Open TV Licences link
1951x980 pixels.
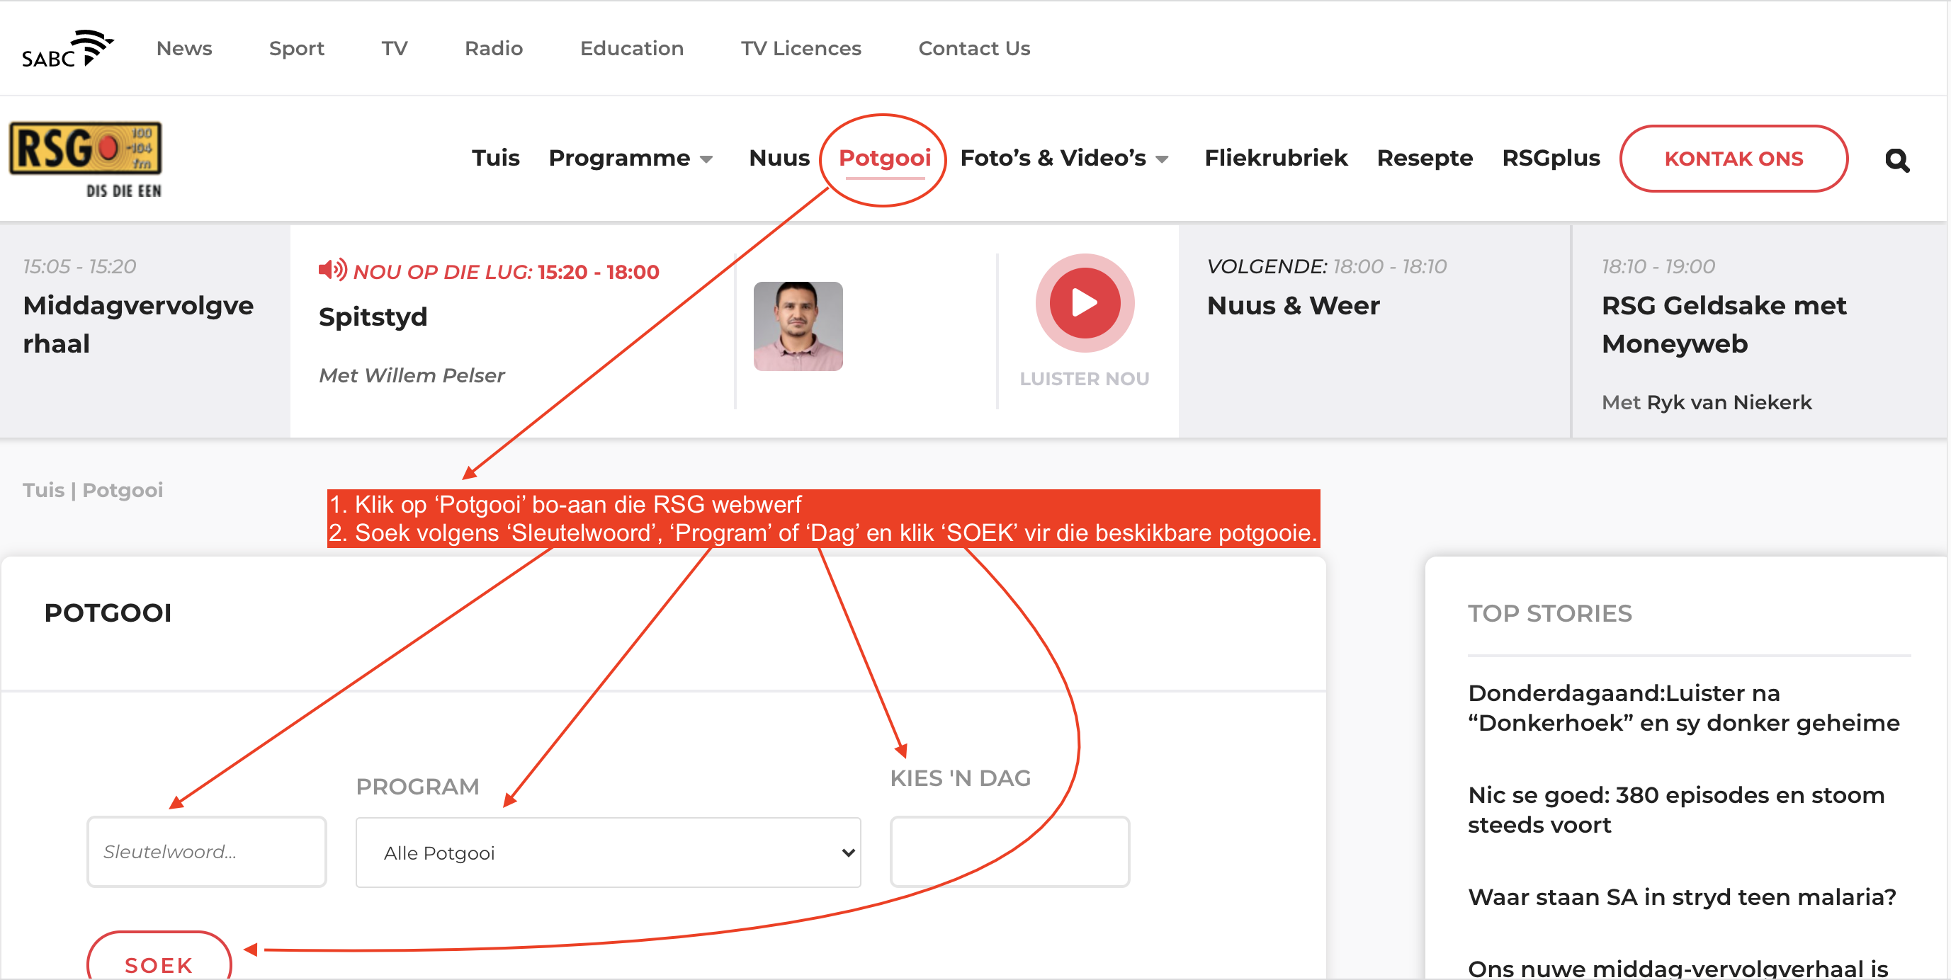pos(801,48)
